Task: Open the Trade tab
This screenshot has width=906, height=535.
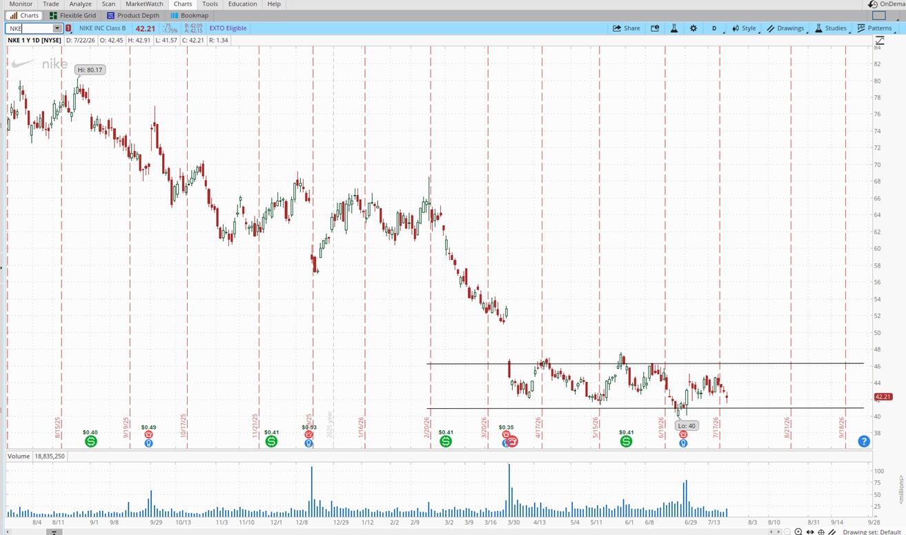Action: point(51,4)
